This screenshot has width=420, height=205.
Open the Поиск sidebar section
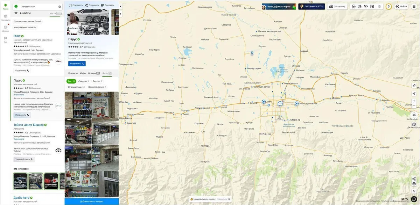[6, 6]
